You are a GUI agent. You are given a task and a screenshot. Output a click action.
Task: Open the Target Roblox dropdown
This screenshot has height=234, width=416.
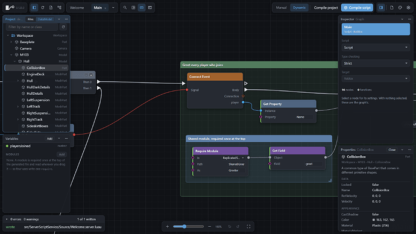(376, 78)
